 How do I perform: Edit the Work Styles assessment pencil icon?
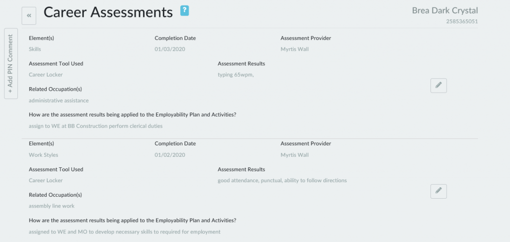[x=438, y=191]
